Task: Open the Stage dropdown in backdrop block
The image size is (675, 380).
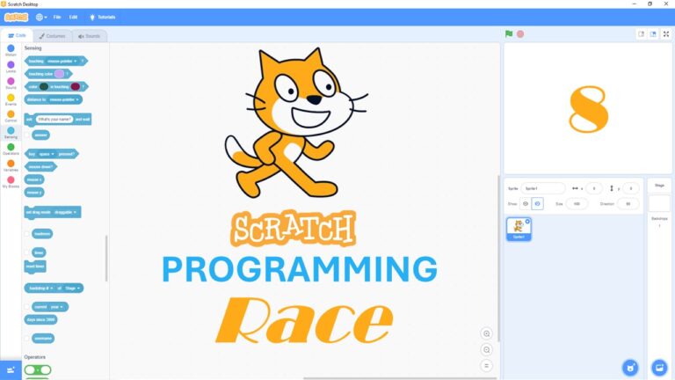Action: click(72, 288)
